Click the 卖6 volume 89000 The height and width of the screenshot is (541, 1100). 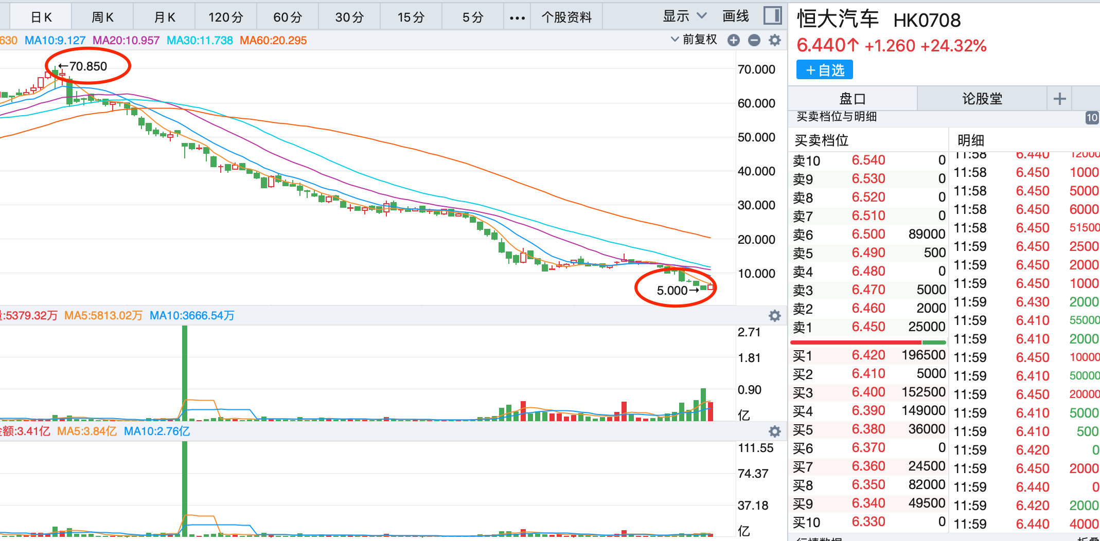tap(927, 234)
